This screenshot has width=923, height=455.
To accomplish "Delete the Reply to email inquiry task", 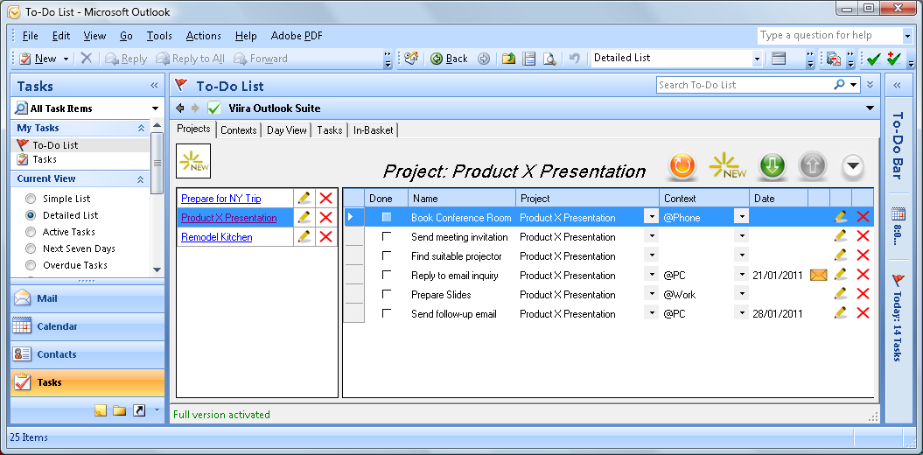I will pos(863,275).
